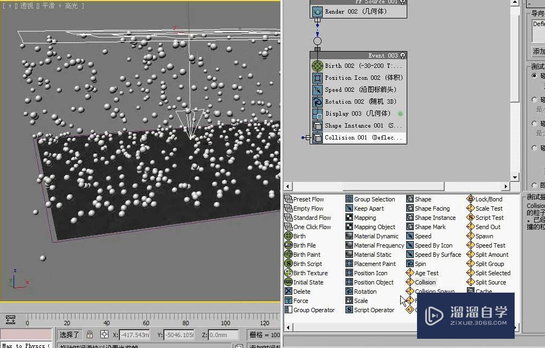Select the Display 003 operator icon
This screenshot has width=545, height=348.
click(x=317, y=114)
